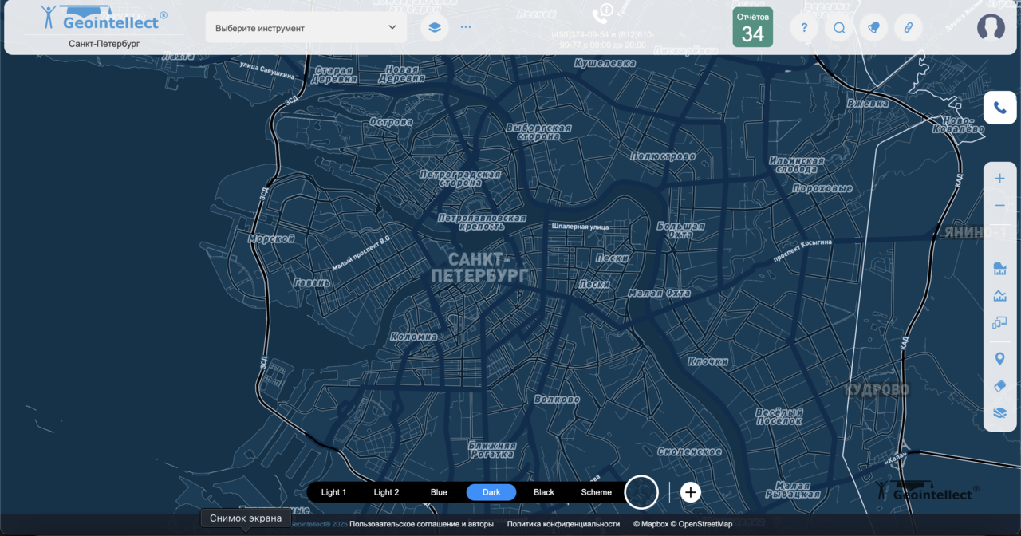The height and width of the screenshot is (536, 1021).
Task: Select the location pin marker tool
Action: click(999, 359)
